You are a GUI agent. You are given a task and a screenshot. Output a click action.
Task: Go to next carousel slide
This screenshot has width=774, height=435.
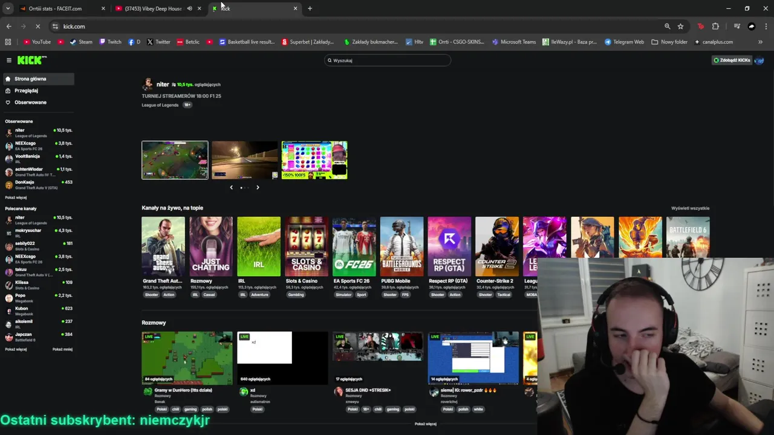click(258, 187)
